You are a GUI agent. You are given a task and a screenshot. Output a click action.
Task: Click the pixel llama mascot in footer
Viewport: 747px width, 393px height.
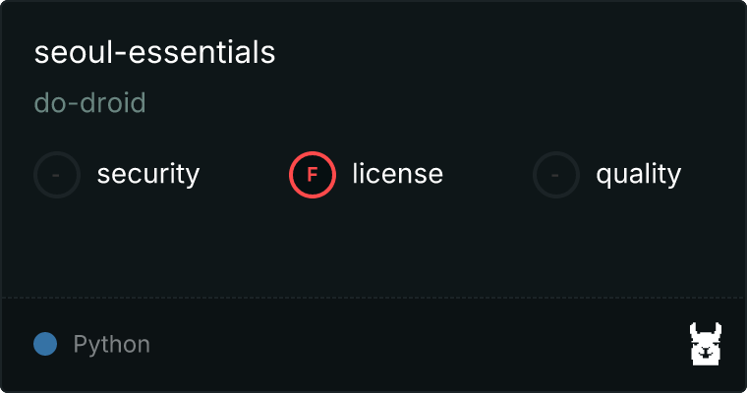coord(706,344)
